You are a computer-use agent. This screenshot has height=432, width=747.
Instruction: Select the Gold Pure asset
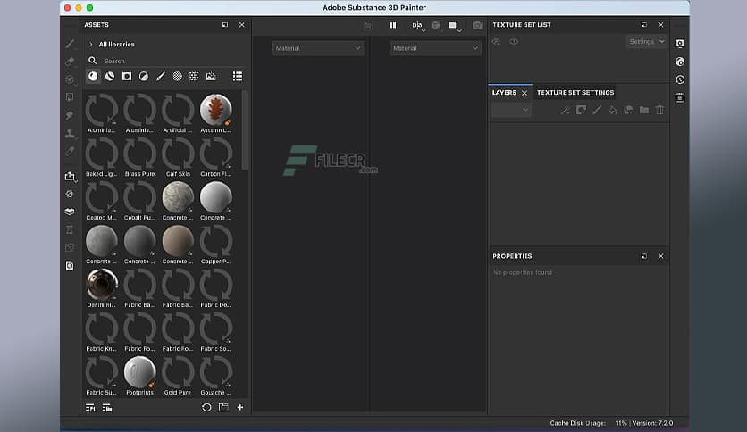pos(178,376)
